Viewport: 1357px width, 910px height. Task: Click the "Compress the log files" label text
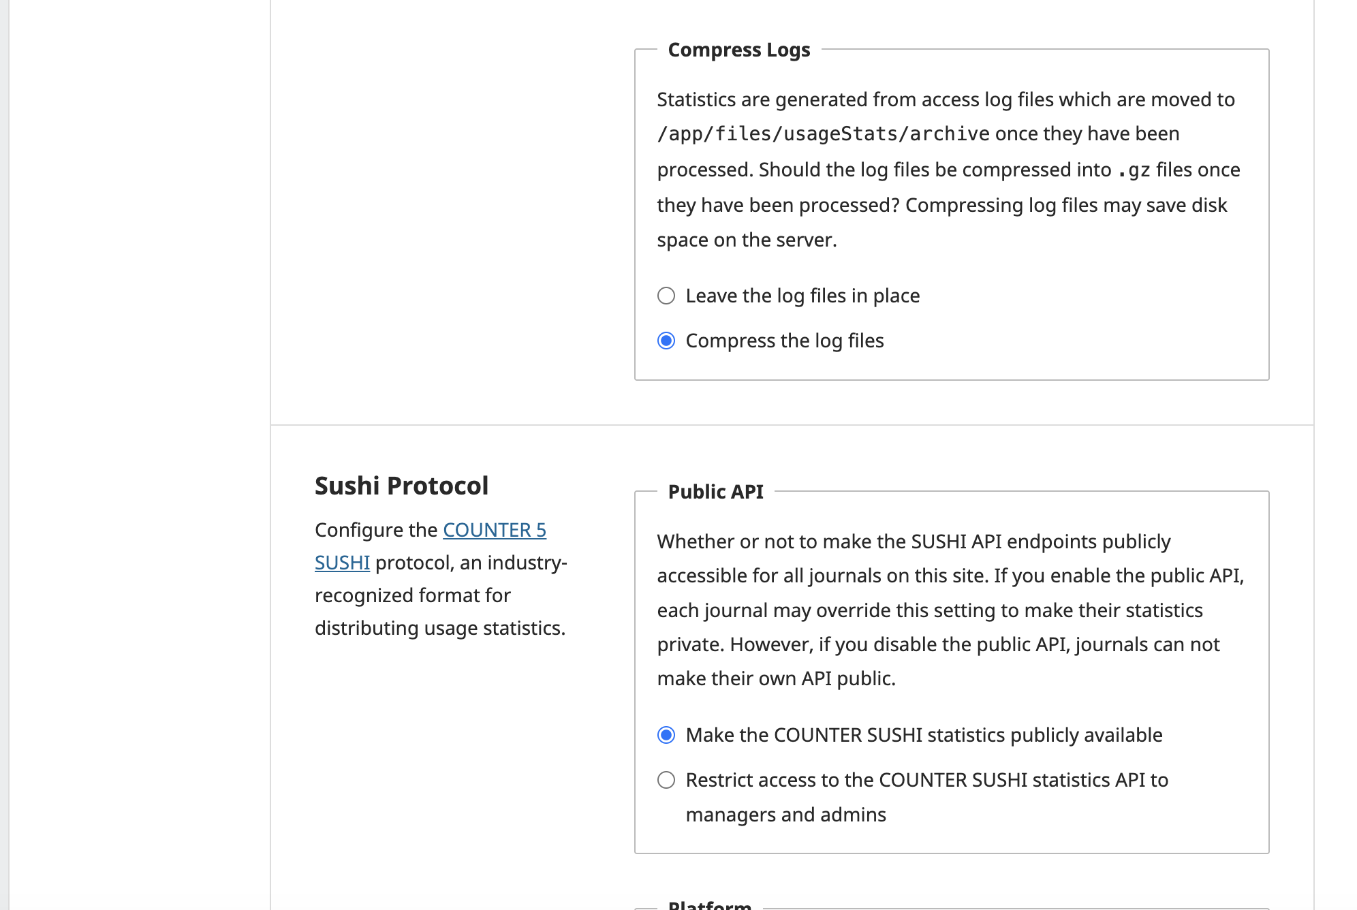785,341
